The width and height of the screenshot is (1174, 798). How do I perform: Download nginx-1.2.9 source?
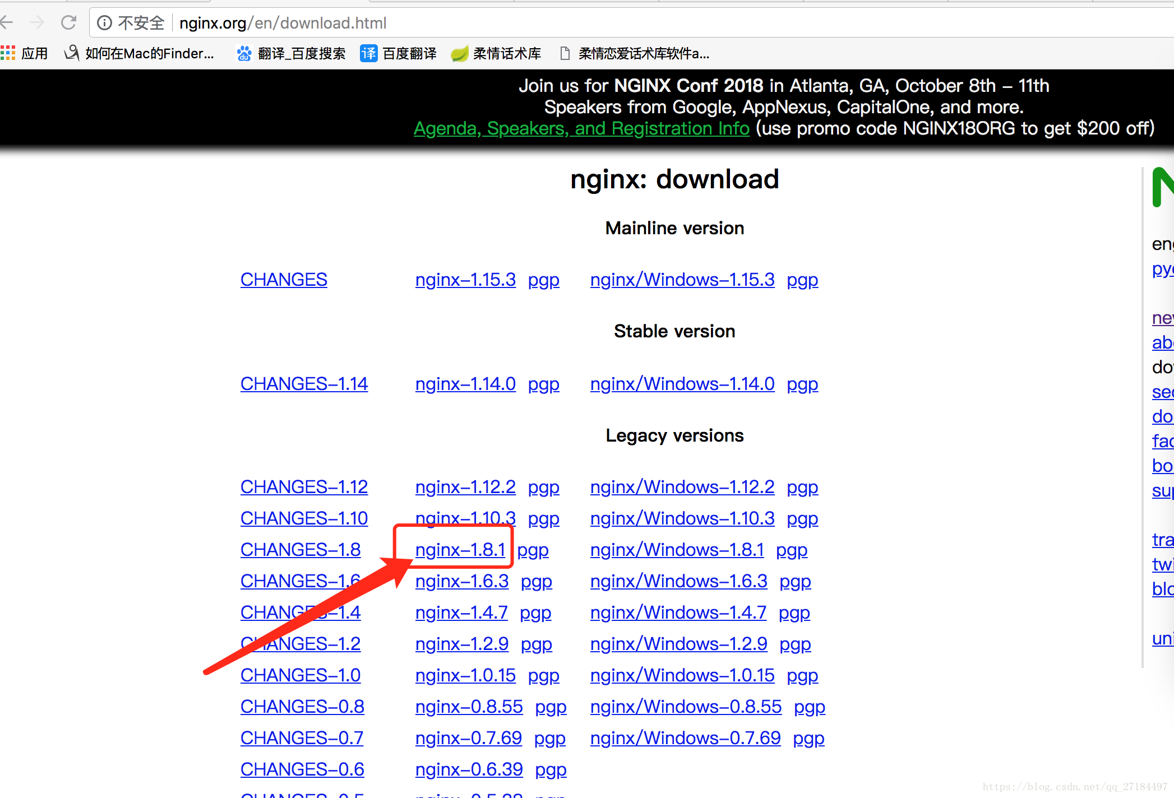click(x=462, y=644)
